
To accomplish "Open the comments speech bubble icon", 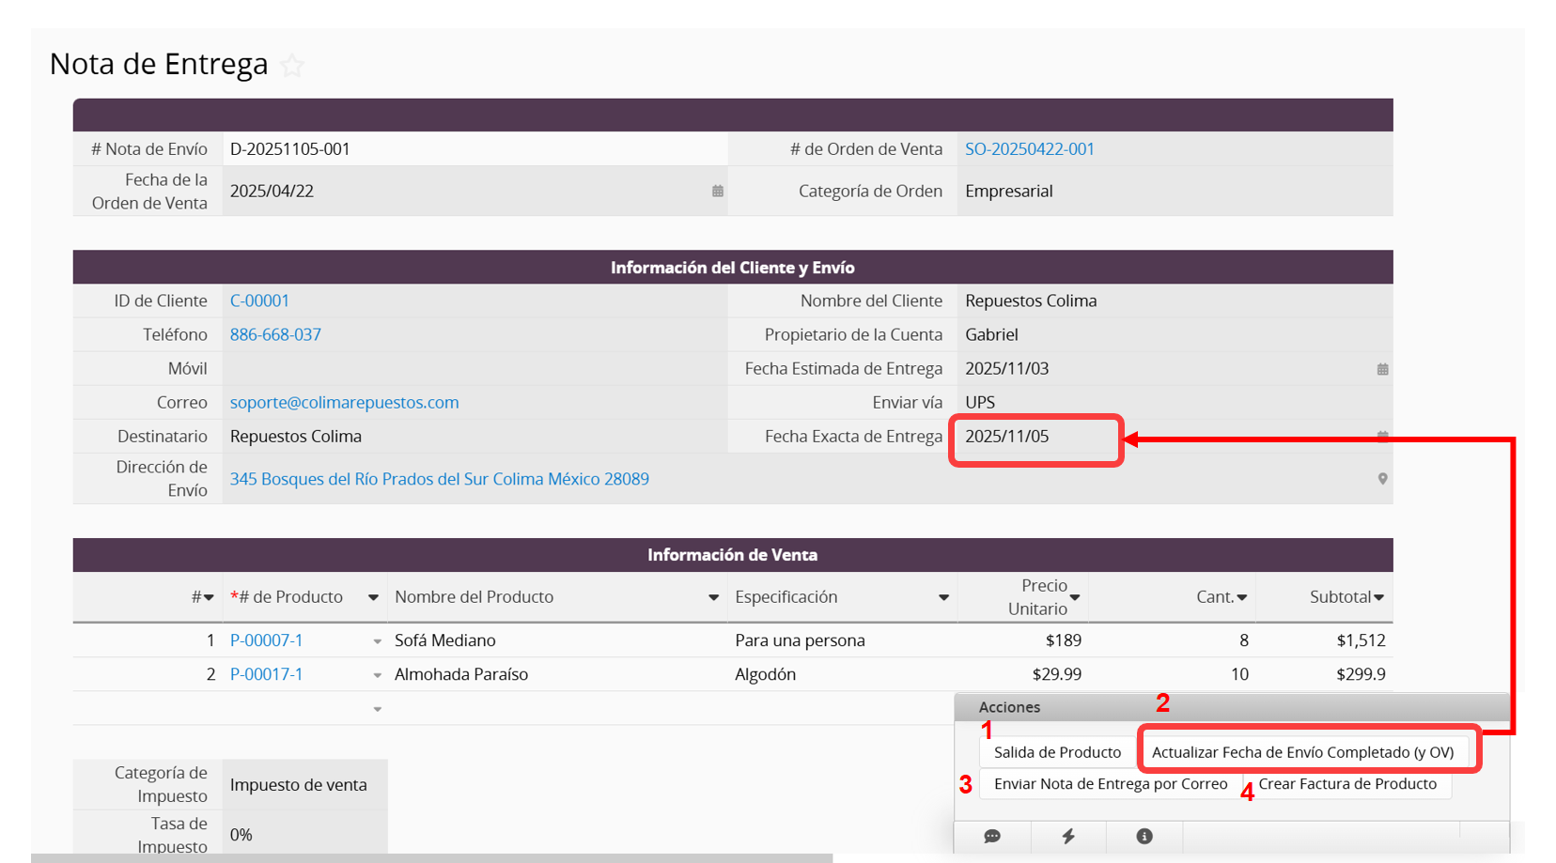I will [x=991, y=836].
